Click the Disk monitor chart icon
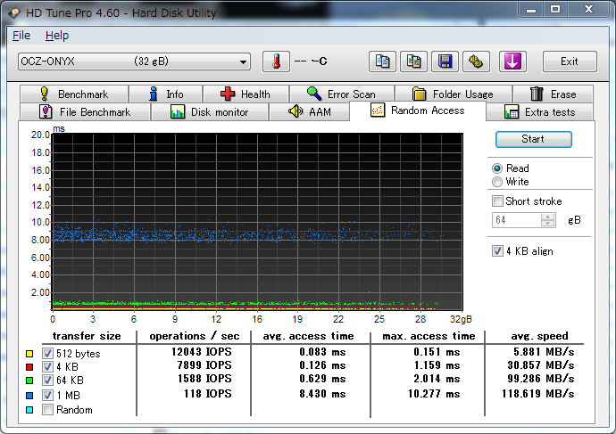This screenshot has height=434, width=616. pos(178,112)
